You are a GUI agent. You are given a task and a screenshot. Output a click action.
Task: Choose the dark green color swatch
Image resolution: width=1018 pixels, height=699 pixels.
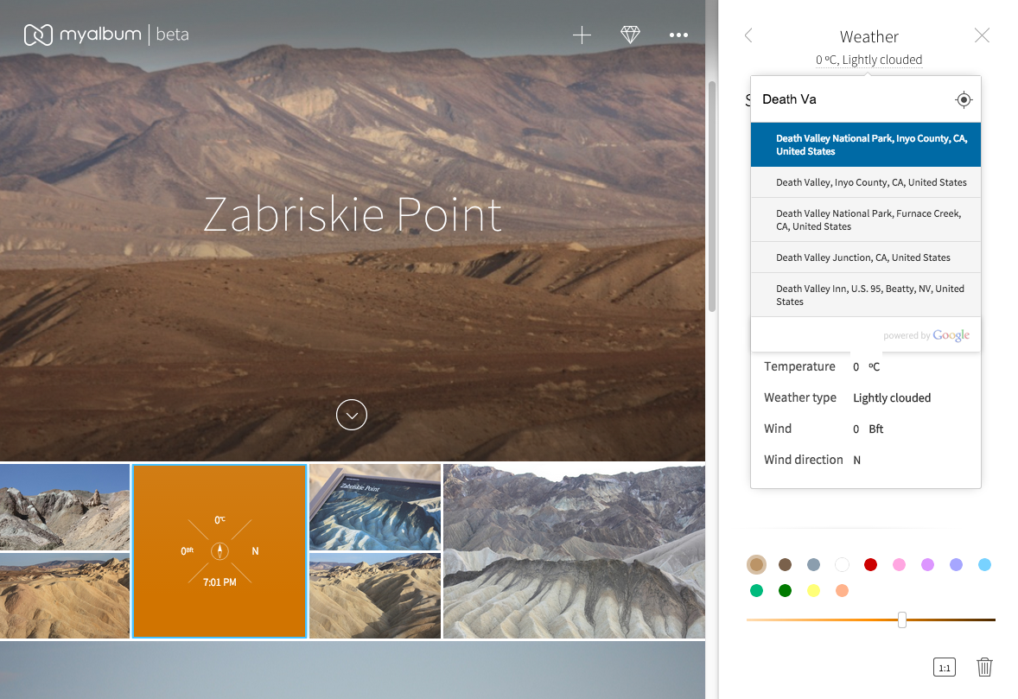[x=785, y=591]
